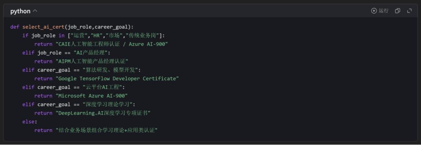
Task: Click the 运行 text button
Action: coord(383,11)
